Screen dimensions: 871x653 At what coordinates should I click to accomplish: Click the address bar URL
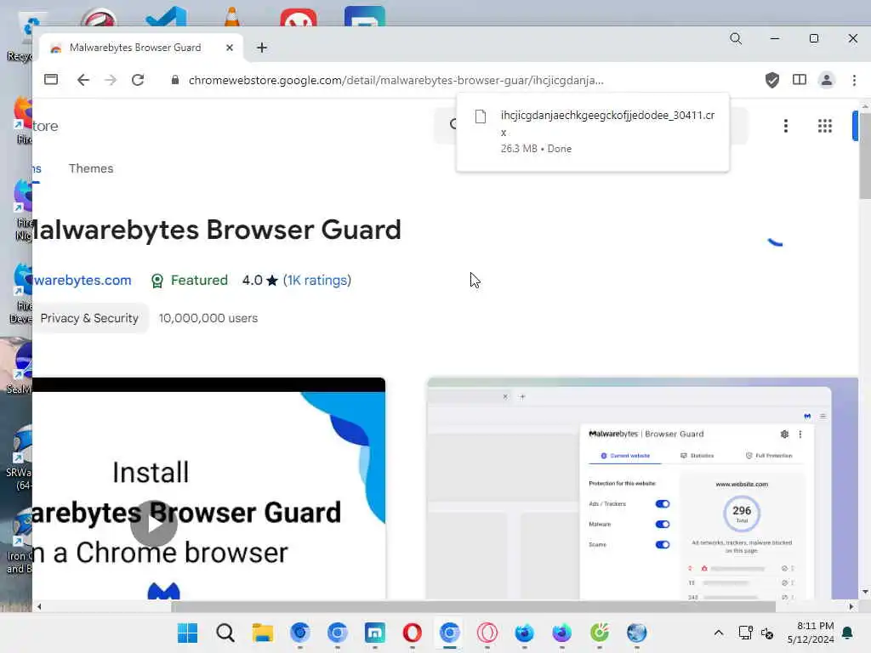[x=396, y=80]
